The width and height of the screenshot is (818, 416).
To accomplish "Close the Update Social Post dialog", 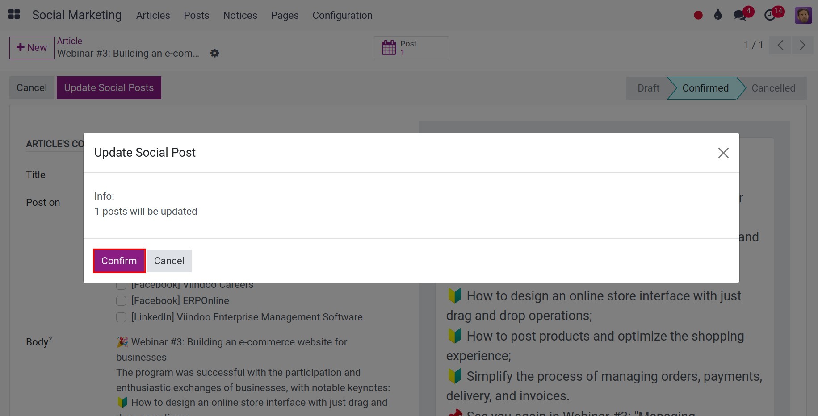I will [723, 153].
